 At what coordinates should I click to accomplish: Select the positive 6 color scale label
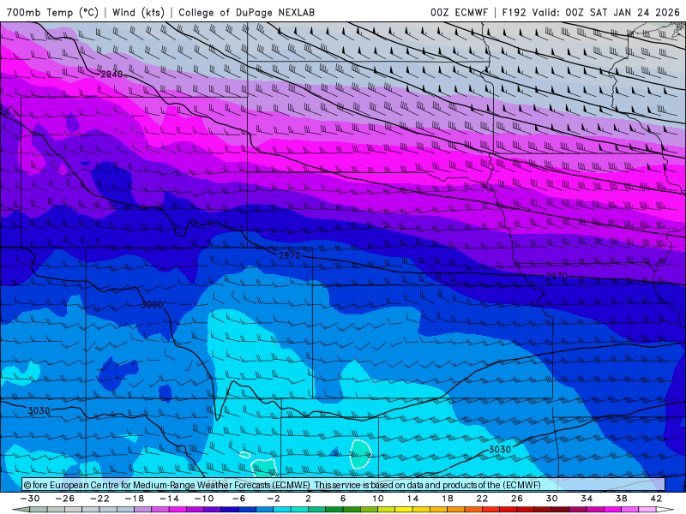(x=343, y=499)
